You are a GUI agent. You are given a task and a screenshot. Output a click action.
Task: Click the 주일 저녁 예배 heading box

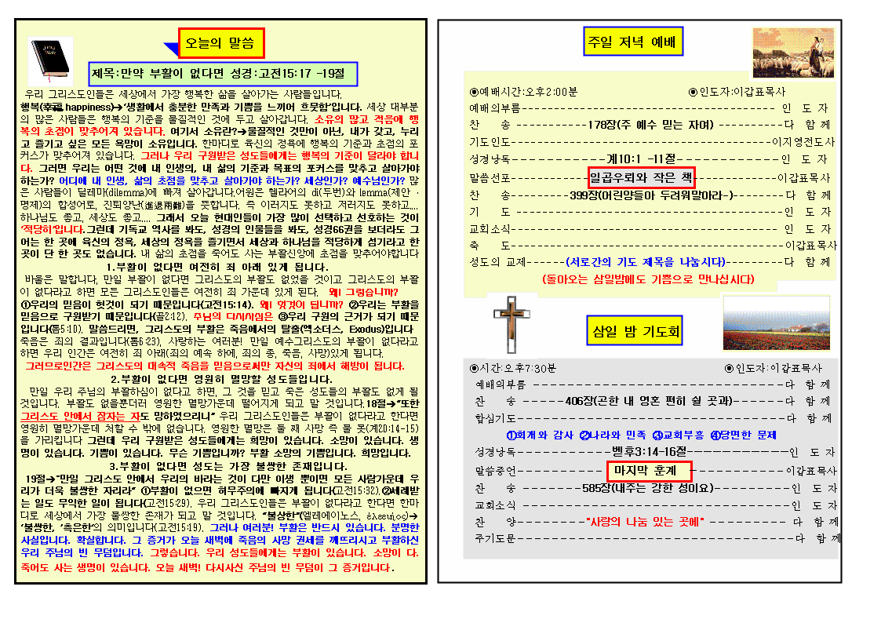634,42
